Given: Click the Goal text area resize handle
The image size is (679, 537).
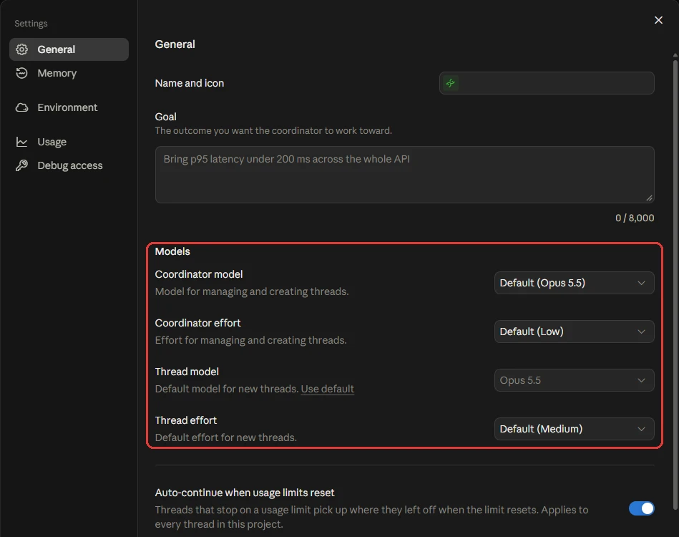Looking at the screenshot, I should [x=649, y=198].
